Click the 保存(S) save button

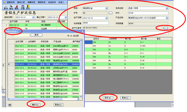[108, 98]
